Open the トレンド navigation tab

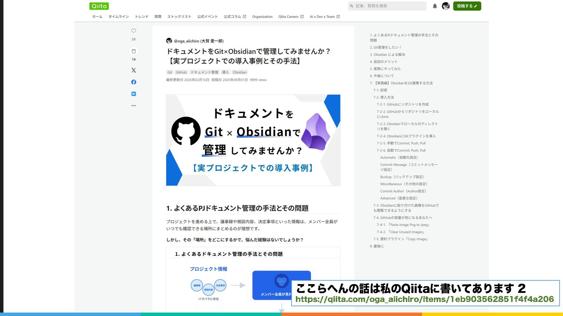click(142, 17)
